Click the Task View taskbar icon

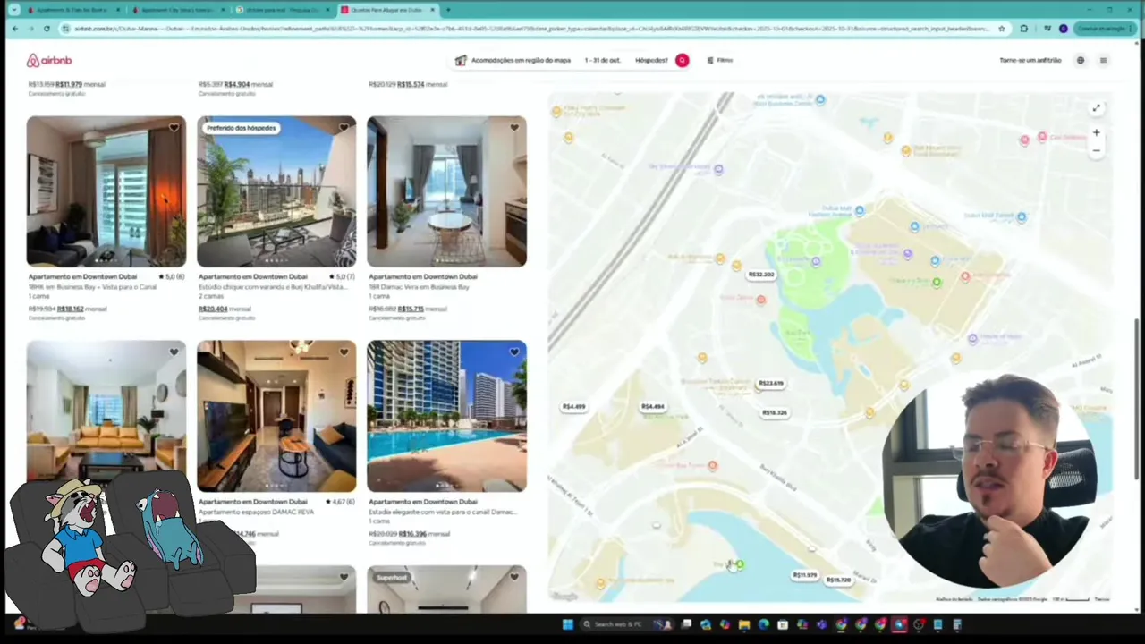point(686,624)
